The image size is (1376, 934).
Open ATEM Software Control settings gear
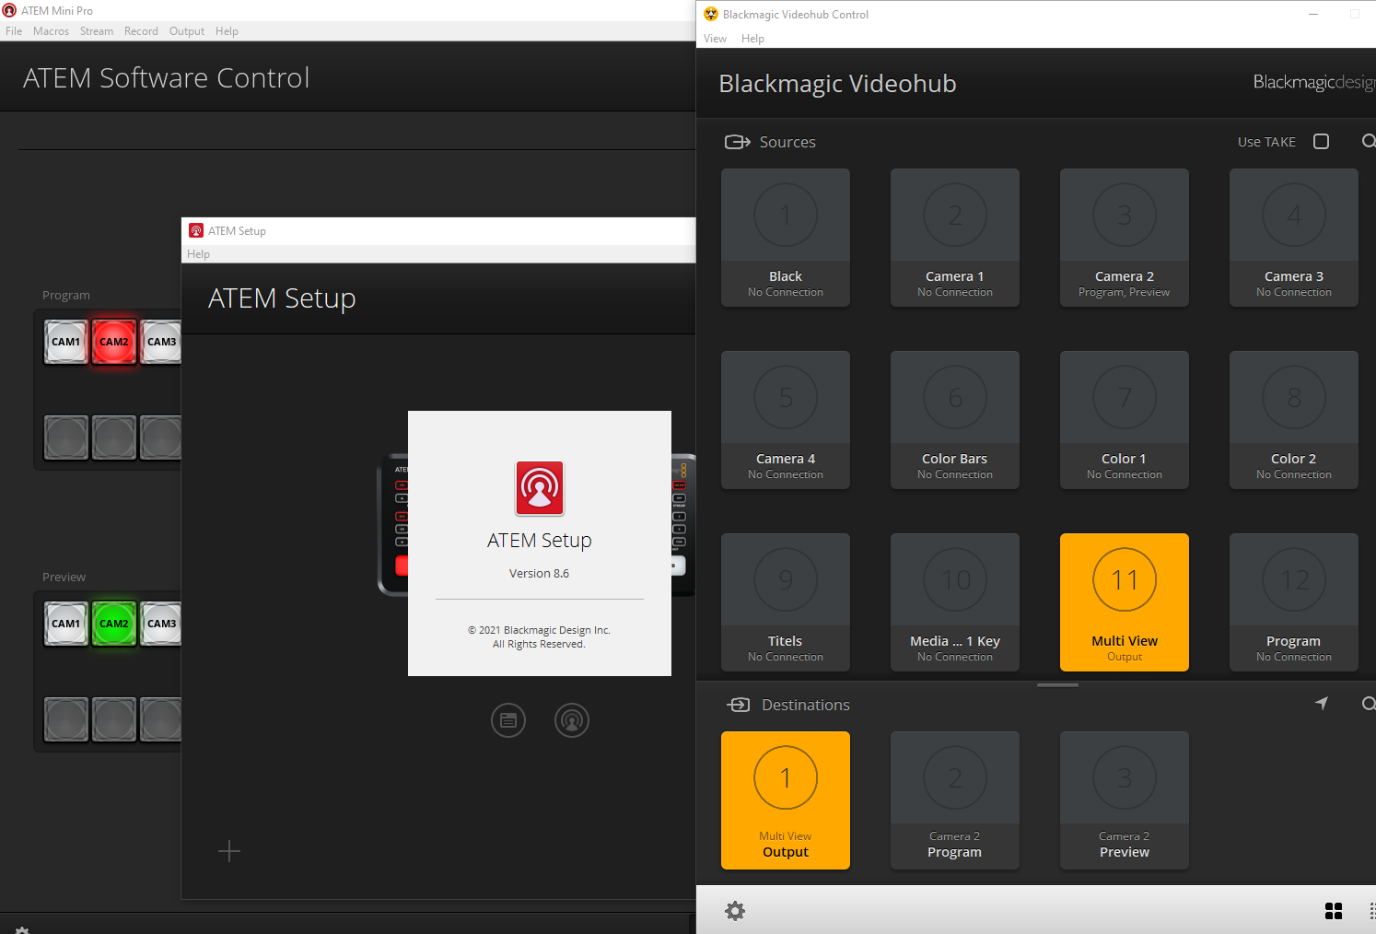pyautogui.click(x=22, y=929)
